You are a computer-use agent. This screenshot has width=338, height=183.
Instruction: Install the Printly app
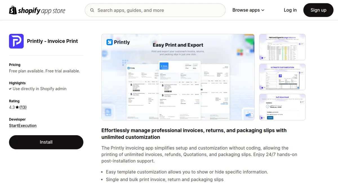pos(46,142)
